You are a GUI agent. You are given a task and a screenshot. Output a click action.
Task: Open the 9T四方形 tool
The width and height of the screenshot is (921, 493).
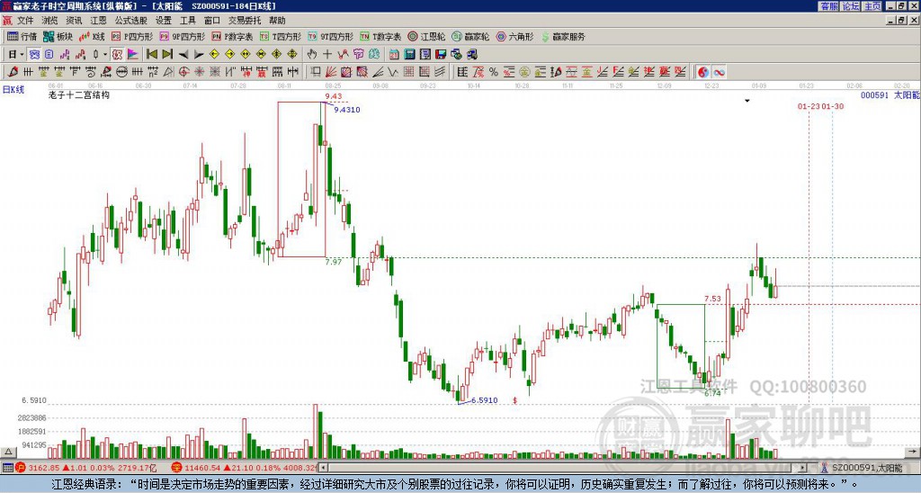[x=331, y=36]
